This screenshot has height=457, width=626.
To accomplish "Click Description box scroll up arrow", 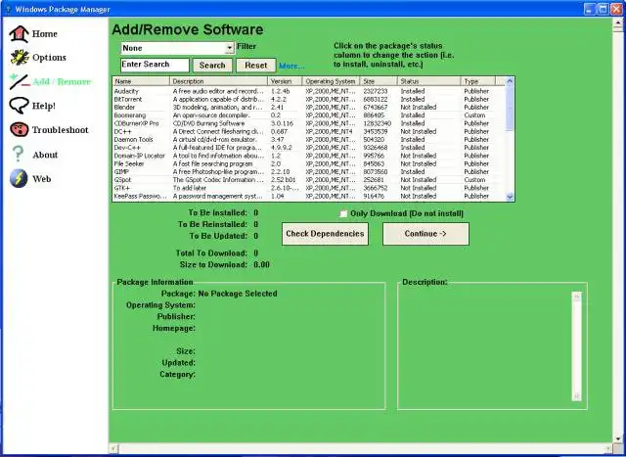I will tap(576, 297).
